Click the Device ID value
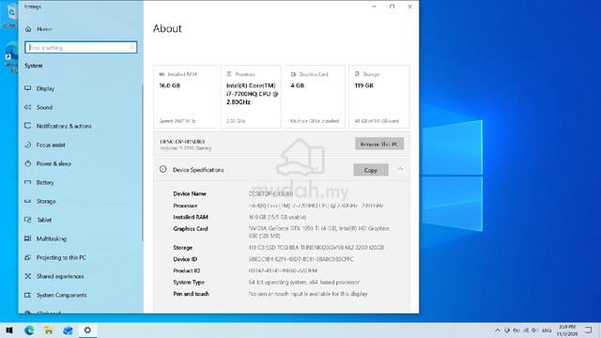The height and width of the screenshot is (338, 601). 301,259
